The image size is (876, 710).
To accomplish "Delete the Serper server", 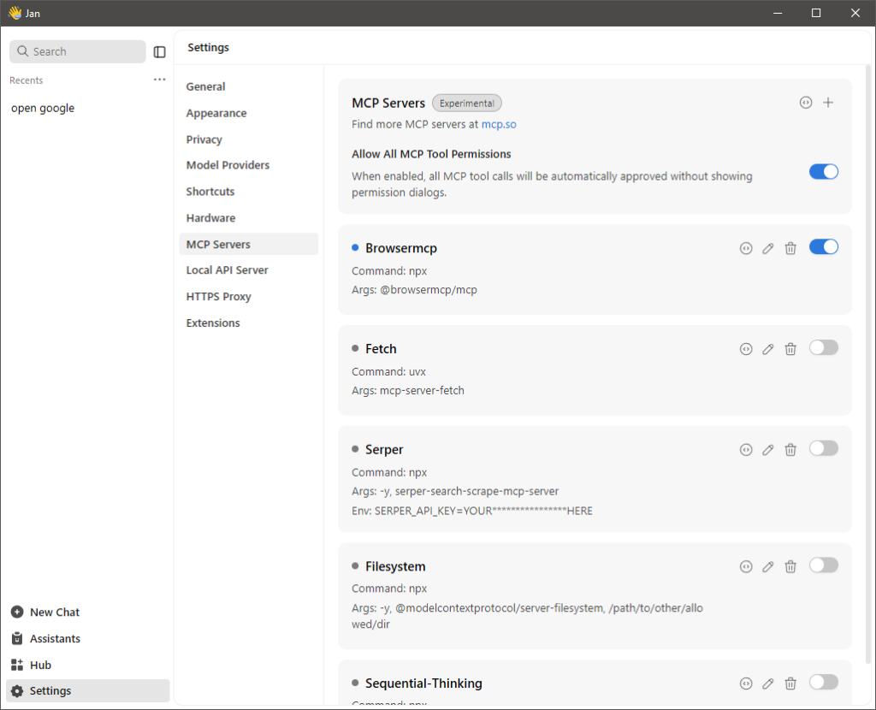I will tap(790, 450).
